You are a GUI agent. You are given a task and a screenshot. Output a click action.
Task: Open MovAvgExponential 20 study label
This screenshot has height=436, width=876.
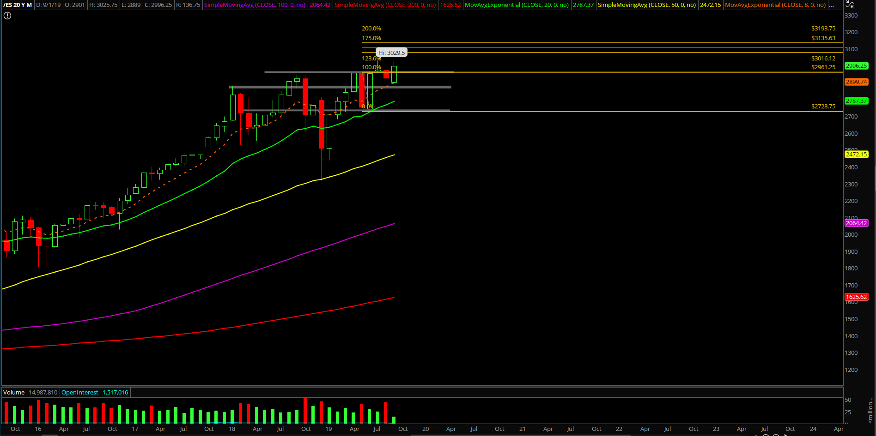(517, 5)
